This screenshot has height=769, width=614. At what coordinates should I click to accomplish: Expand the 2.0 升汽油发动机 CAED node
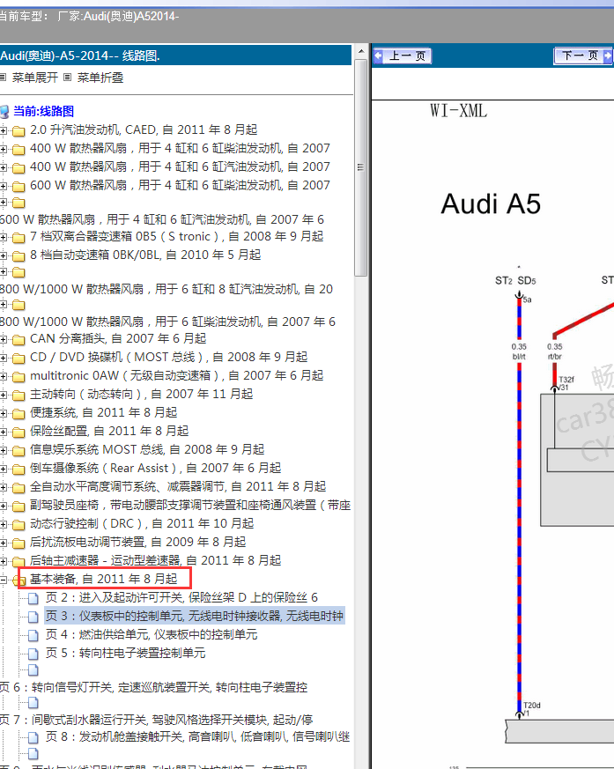[x=4, y=130]
